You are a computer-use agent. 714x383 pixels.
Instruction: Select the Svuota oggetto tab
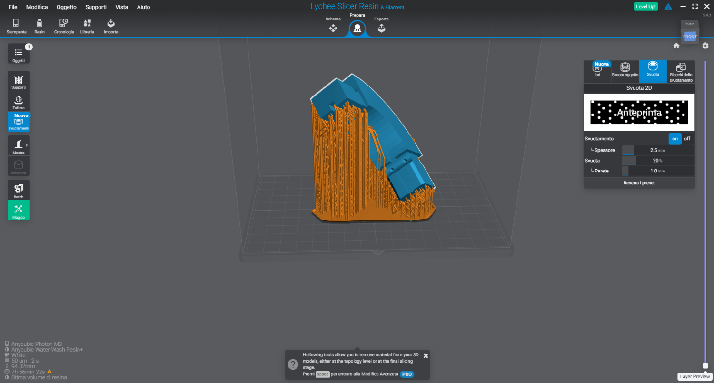tap(625, 71)
